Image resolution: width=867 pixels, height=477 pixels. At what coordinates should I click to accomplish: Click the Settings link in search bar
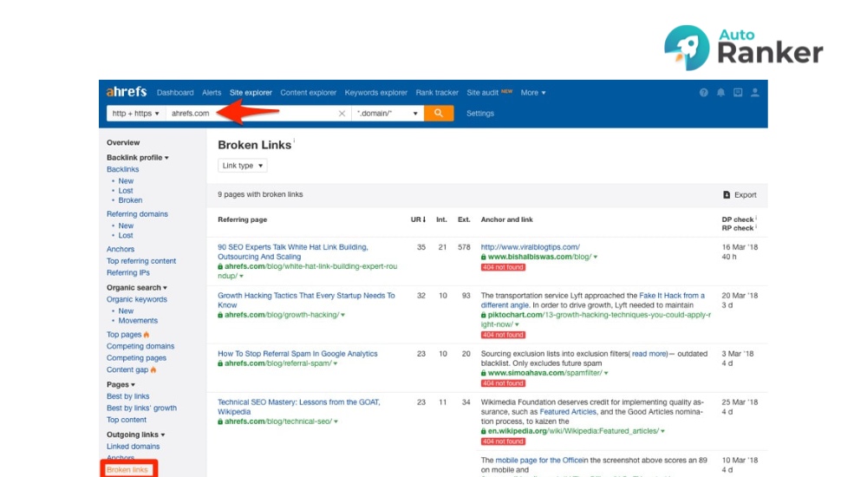coord(480,114)
